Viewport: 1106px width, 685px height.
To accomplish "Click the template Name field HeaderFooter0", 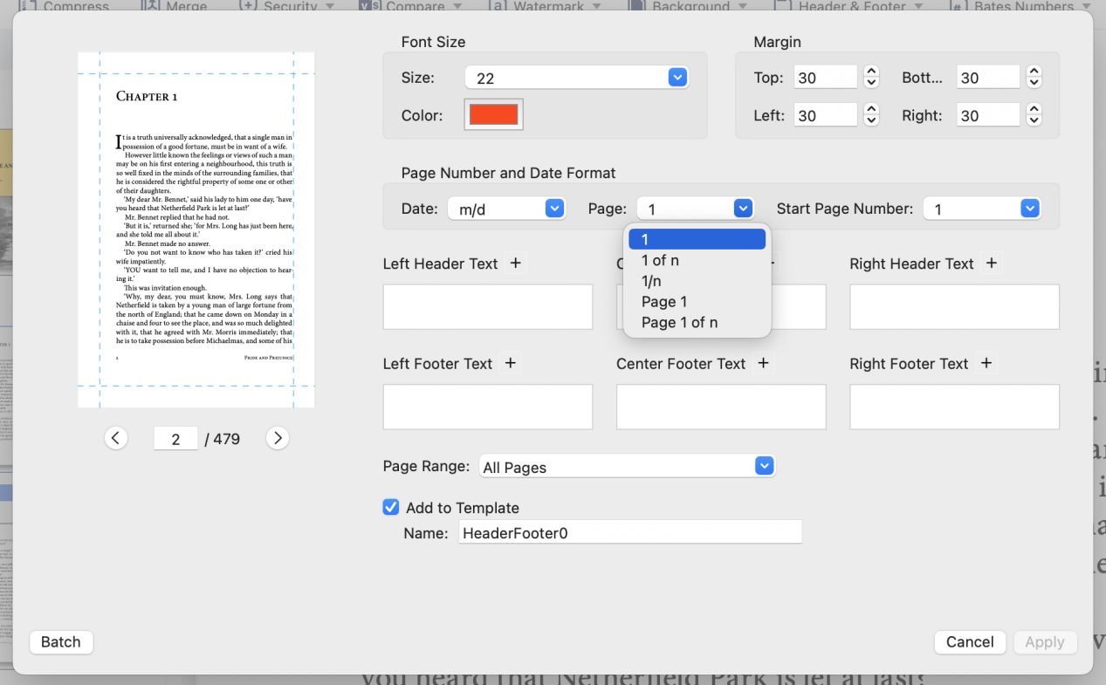I will (629, 532).
